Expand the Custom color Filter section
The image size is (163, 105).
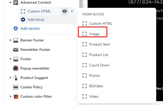tap(10, 96)
